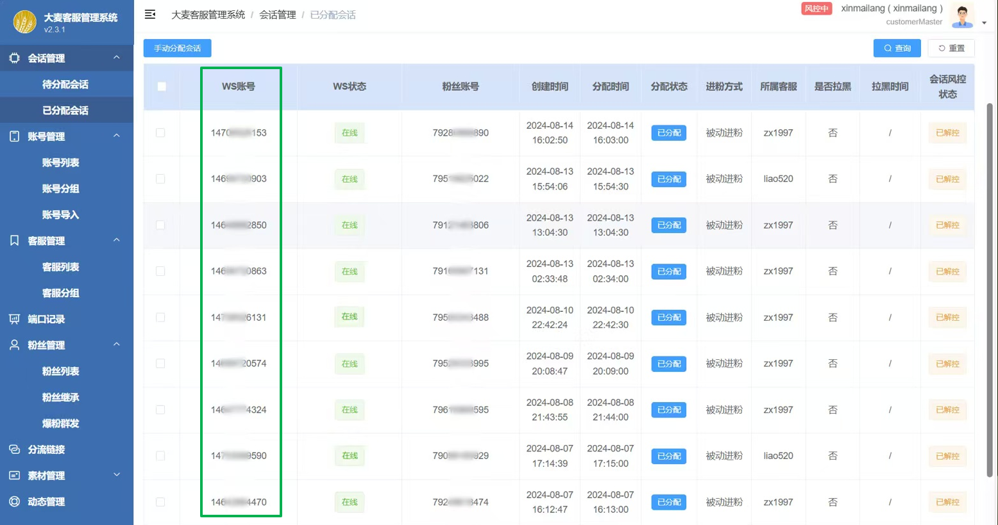Click liao520 in 2024-08-07 17:14:39 row

pos(778,456)
